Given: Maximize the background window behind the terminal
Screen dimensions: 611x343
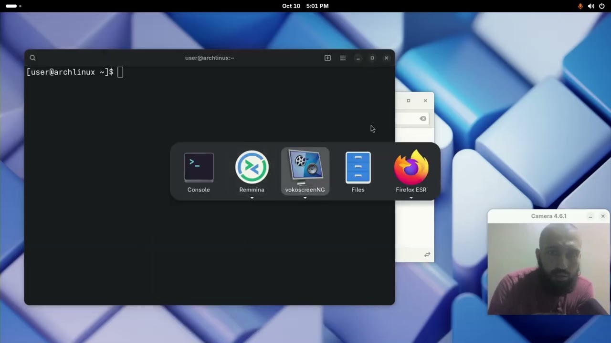Looking at the screenshot, I should coord(409,101).
